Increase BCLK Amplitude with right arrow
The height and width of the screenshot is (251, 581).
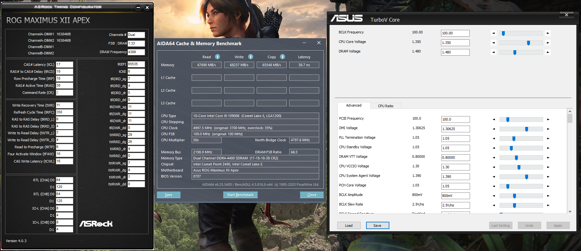pos(548,196)
